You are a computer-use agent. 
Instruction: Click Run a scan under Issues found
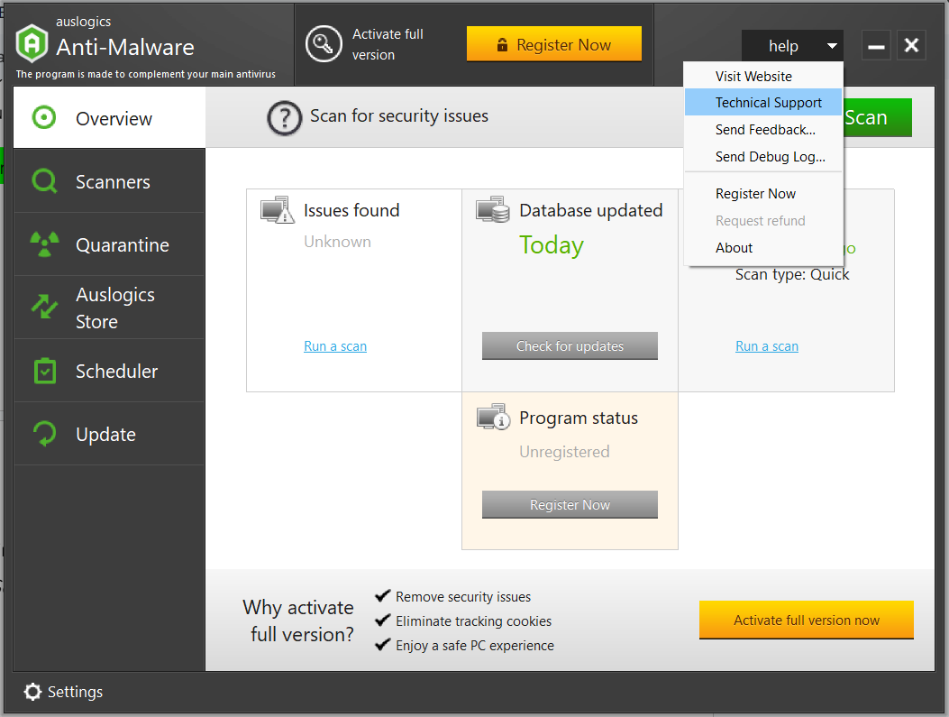pyautogui.click(x=335, y=345)
